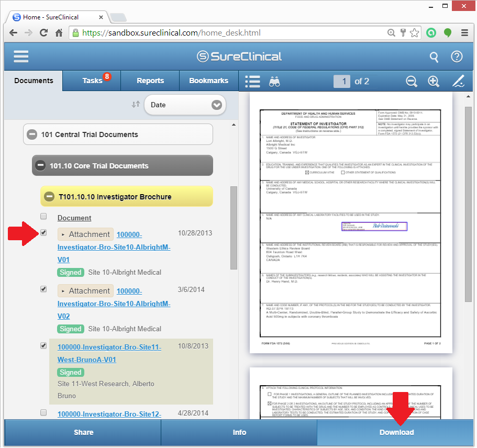Open the Bookmarks tab

tap(209, 81)
